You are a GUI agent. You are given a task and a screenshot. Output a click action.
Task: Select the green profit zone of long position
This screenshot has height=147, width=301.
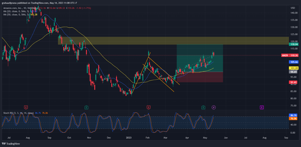click(200, 58)
